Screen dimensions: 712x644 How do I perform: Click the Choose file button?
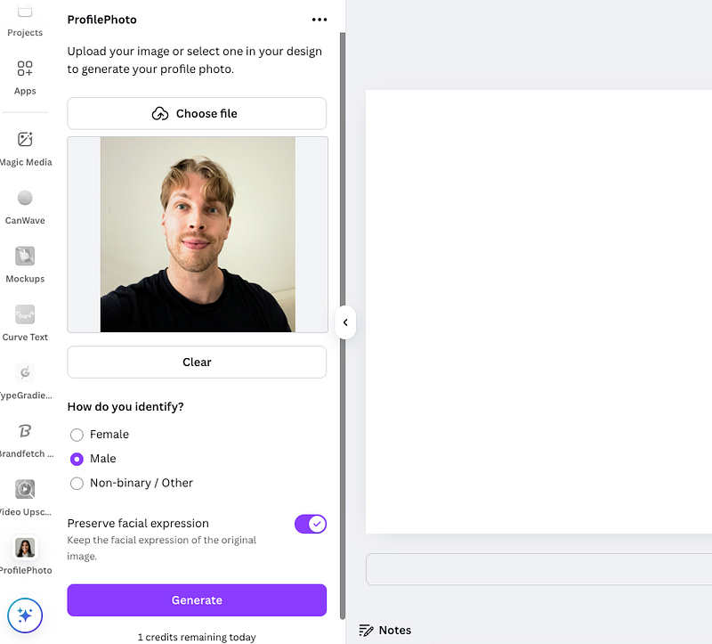click(197, 114)
